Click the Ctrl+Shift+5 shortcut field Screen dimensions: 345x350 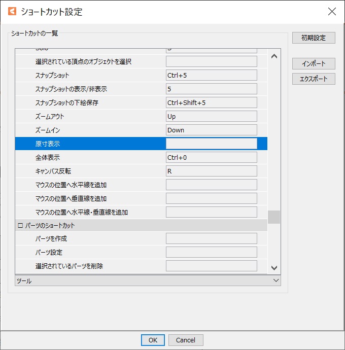point(211,102)
